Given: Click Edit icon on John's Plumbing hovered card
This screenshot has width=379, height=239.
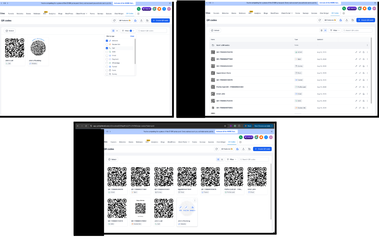Looking at the screenshot, I should point(181,207).
